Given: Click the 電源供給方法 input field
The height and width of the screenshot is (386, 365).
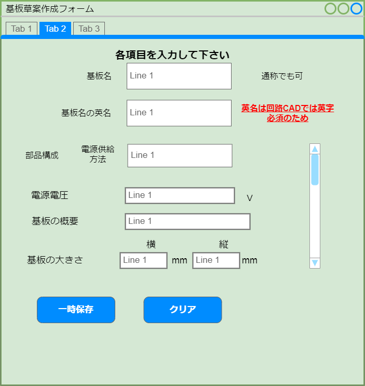Looking at the screenshot, I should pyautogui.click(x=180, y=155).
